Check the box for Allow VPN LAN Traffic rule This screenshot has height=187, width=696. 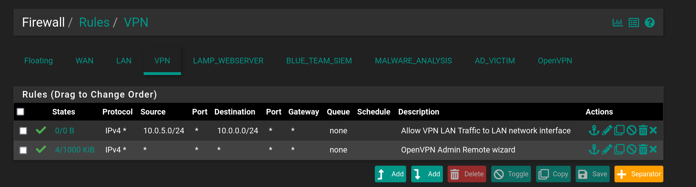click(x=23, y=131)
